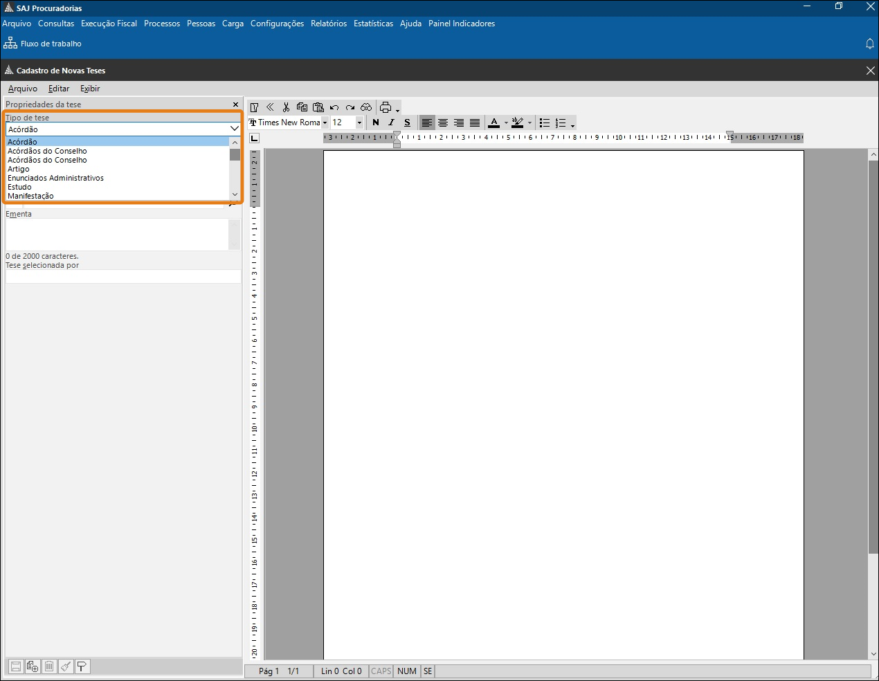This screenshot has height=681, width=879.
Task: Open the highlight color dropdown arrow
Action: [529, 123]
